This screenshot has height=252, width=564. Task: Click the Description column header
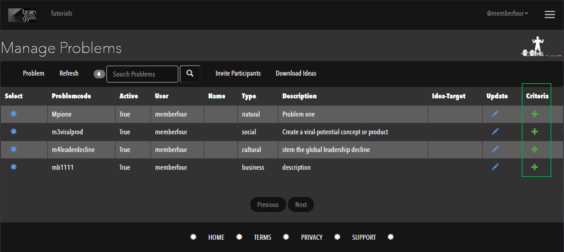tap(300, 96)
